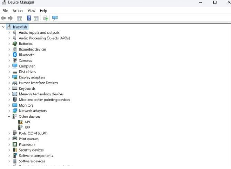Select the Cameras label
The image size is (231, 169).
click(25, 60)
